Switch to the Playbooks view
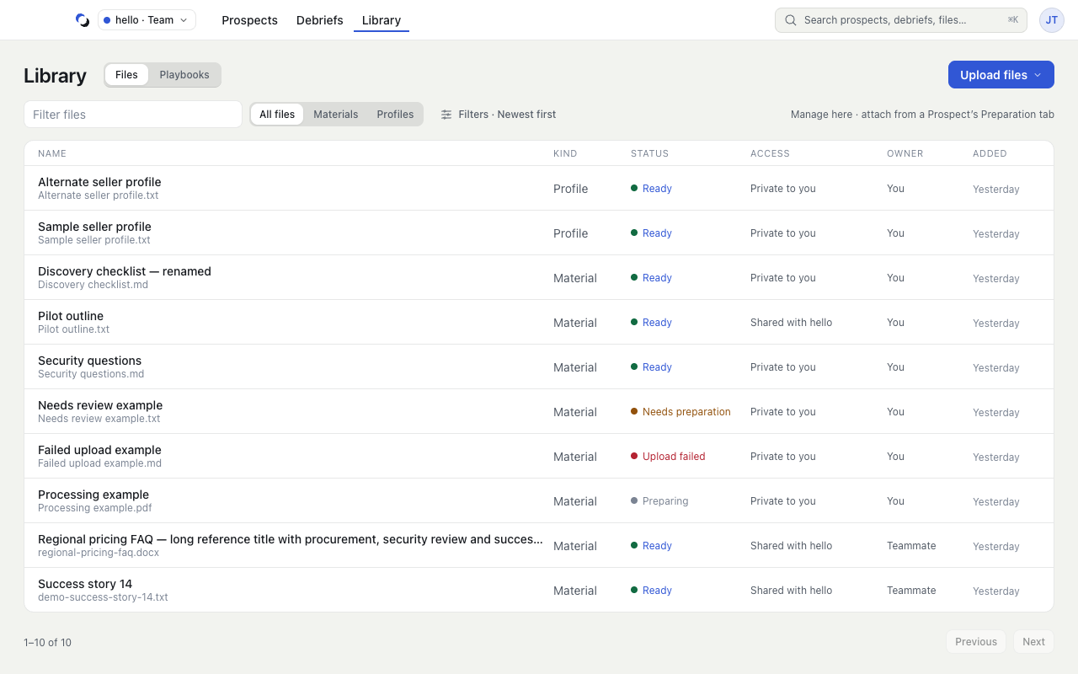 click(x=184, y=75)
